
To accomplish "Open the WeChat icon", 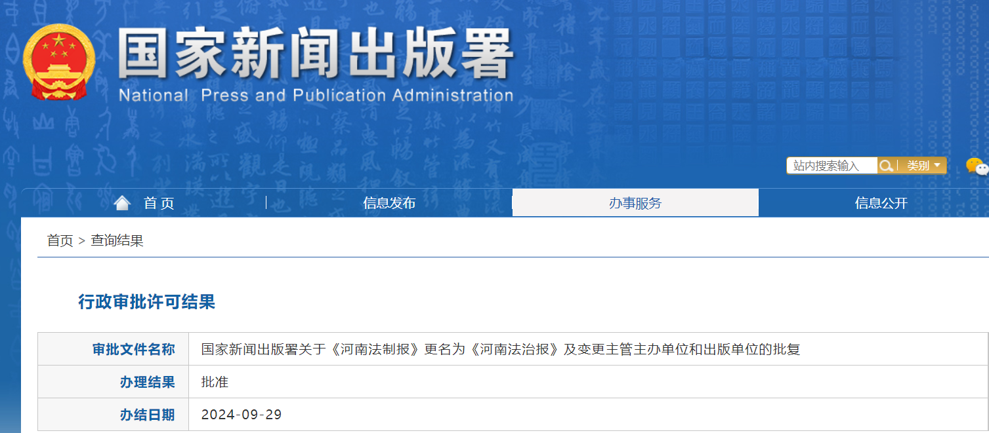I will tap(977, 166).
